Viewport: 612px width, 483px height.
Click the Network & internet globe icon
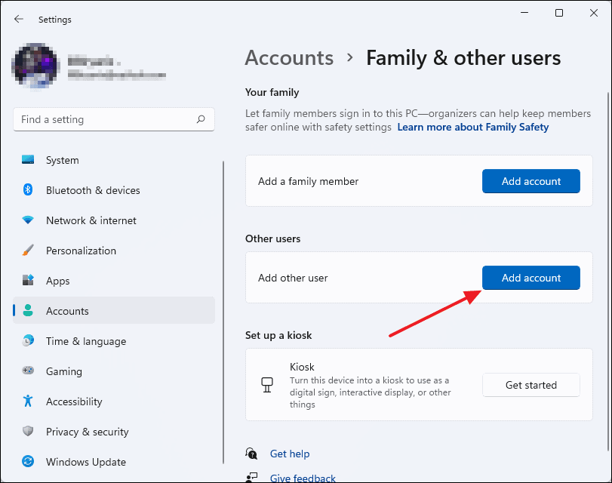[28, 220]
